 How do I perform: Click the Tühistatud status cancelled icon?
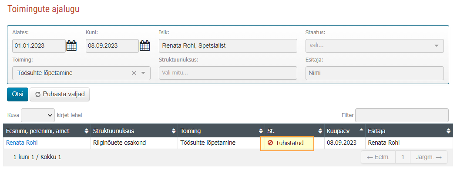coord(270,143)
